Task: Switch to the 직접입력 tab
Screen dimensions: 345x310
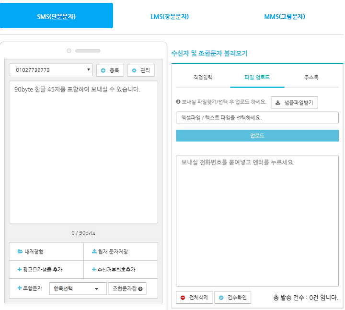Action: (203, 78)
